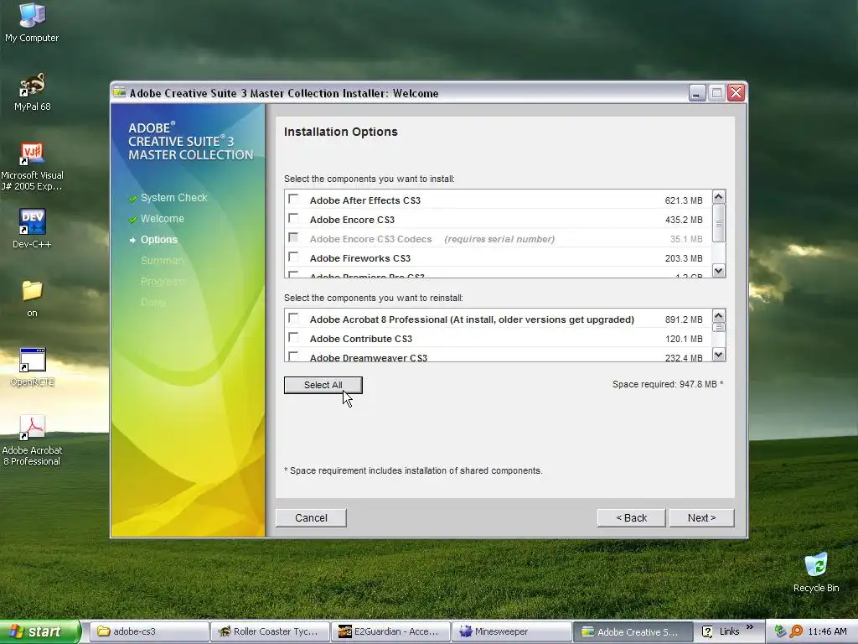Viewport: 858px width, 644px height.
Task: Click the Options step in sidebar
Action: tap(158, 239)
